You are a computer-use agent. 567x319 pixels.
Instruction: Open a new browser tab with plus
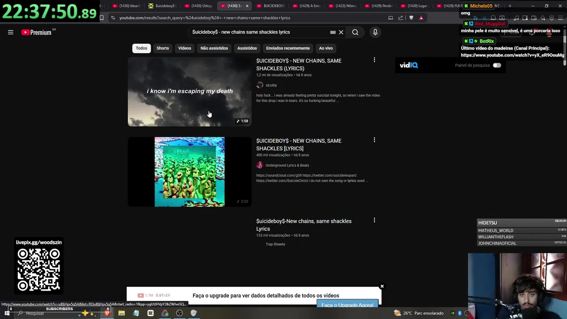pos(510,6)
